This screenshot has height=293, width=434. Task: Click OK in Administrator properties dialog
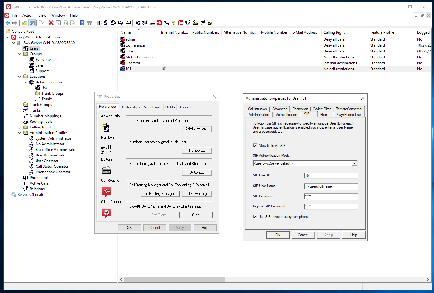pyautogui.click(x=278, y=235)
